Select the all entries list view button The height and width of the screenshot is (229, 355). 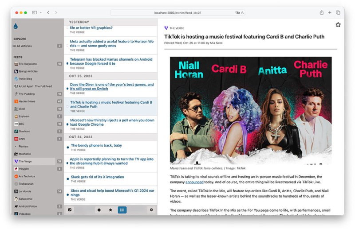(122, 210)
